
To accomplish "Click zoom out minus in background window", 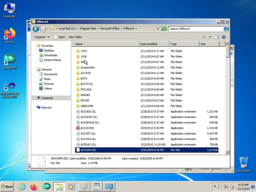I will click(x=196, y=170).
